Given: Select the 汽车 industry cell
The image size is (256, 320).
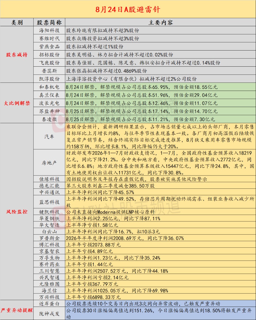Looking at the screenshot, I should point(49,136).
